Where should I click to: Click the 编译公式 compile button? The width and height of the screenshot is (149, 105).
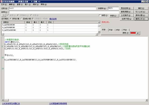point(141,19)
